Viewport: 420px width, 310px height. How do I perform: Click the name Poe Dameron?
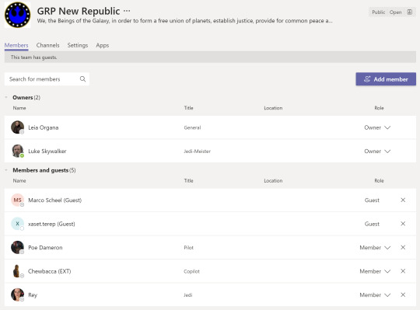[x=45, y=248]
